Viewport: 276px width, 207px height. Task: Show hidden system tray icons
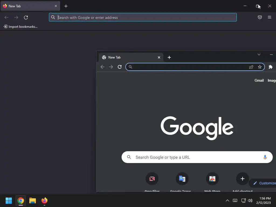(x=227, y=201)
